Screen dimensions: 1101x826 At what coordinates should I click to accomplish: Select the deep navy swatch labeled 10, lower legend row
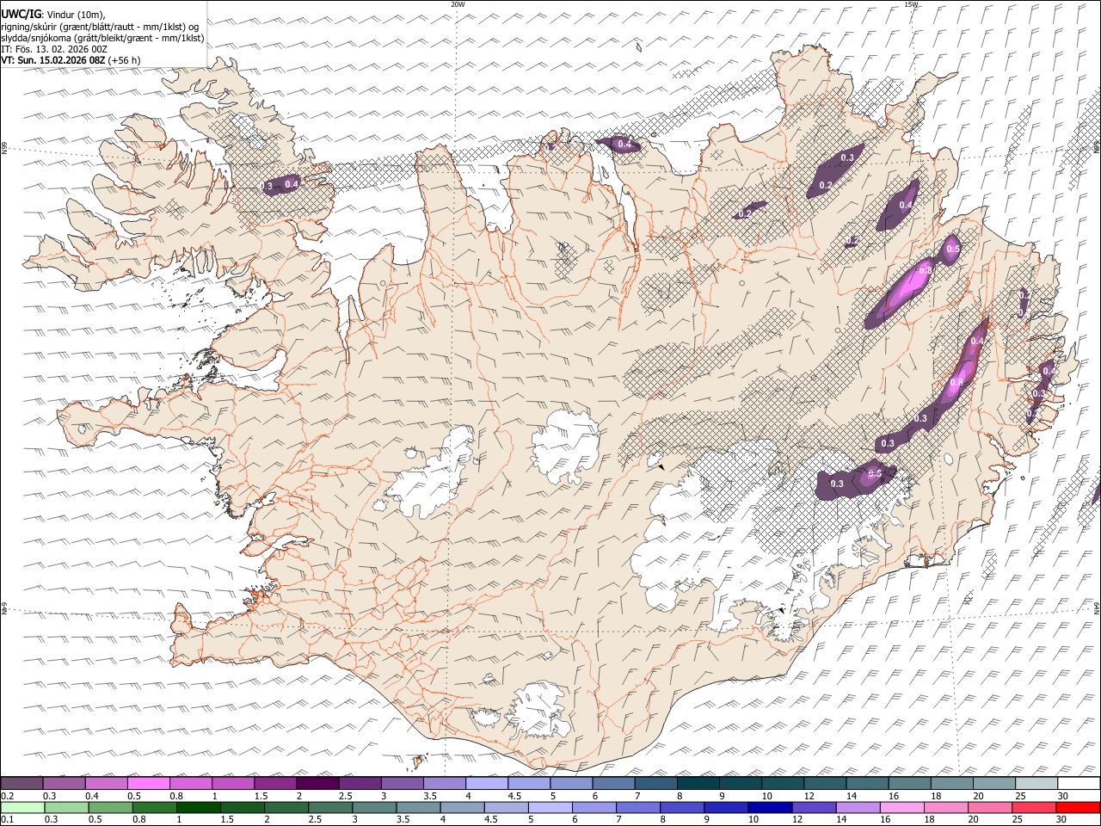(769, 808)
